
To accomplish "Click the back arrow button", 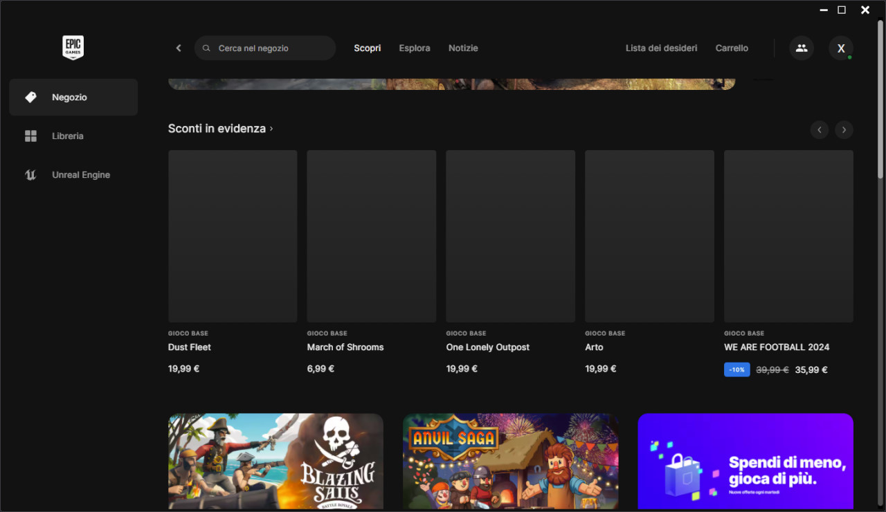I will 179,48.
